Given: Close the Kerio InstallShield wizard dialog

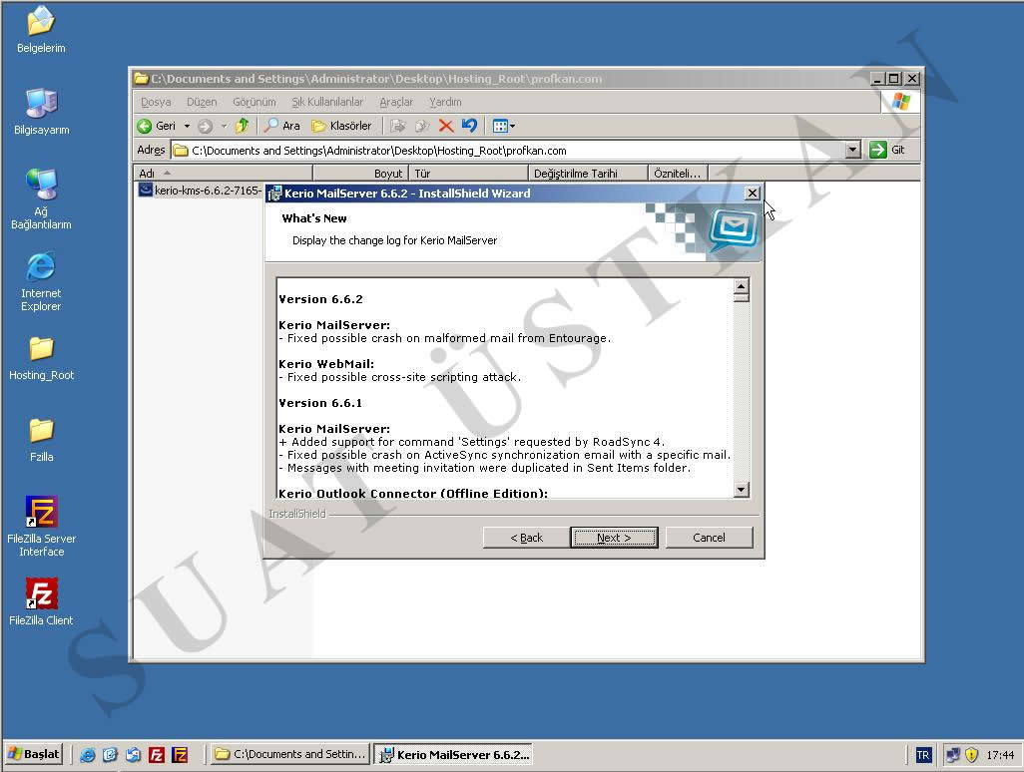Looking at the screenshot, I should pyautogui.click(x=753, y=193).
